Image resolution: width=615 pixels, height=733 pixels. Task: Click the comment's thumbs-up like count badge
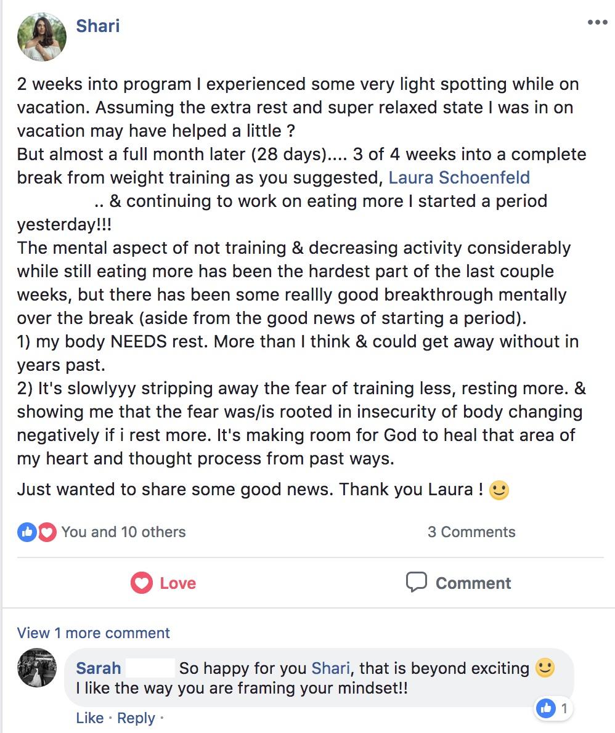click(553, 709)
